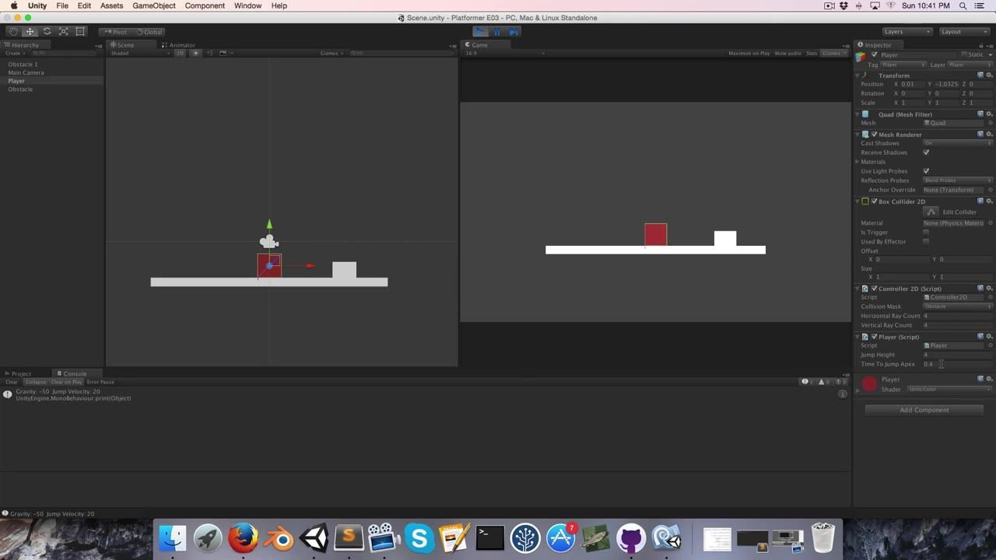This screenshot has width=996, height=560.
Task: Open Mesh Renderer gear settings menu
Action: tap(989, 134)
